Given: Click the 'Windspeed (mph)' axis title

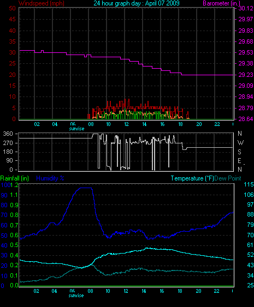Looking at the screenshot, I should [x=42, y=3].
